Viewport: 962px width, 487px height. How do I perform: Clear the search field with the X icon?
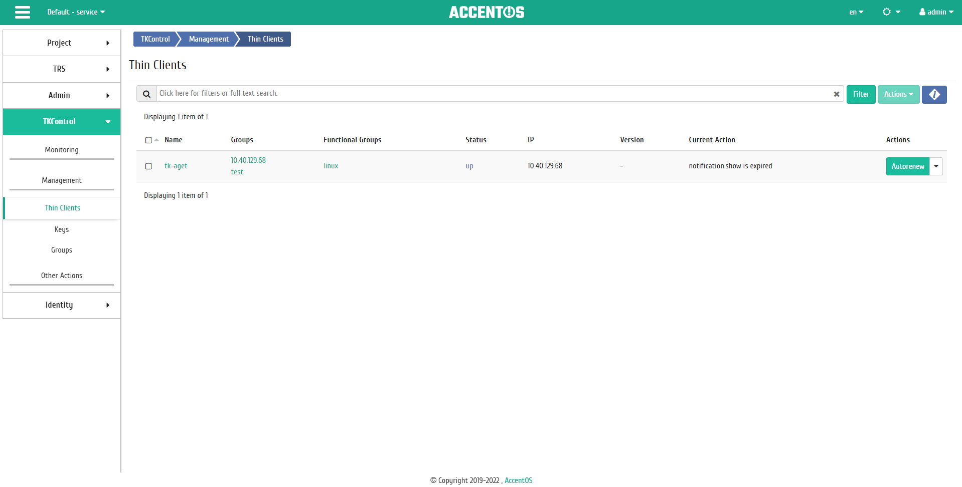(837, 94)
